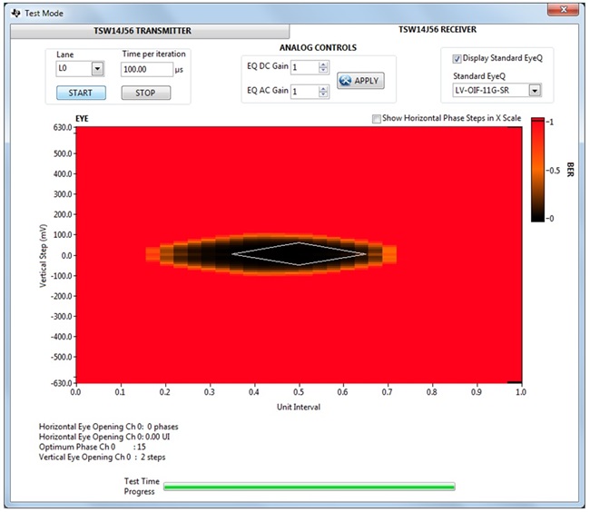Click the Time per iteration input field
The image size is (590, 512).
click(x=147, y=70)
